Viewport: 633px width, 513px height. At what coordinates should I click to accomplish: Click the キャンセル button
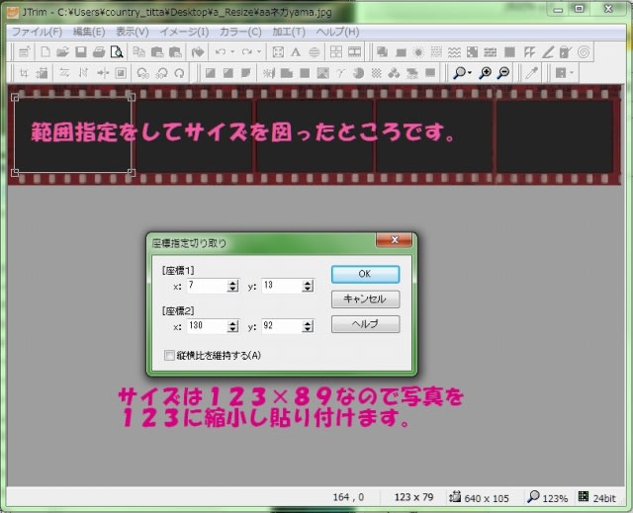click(365, 299)
